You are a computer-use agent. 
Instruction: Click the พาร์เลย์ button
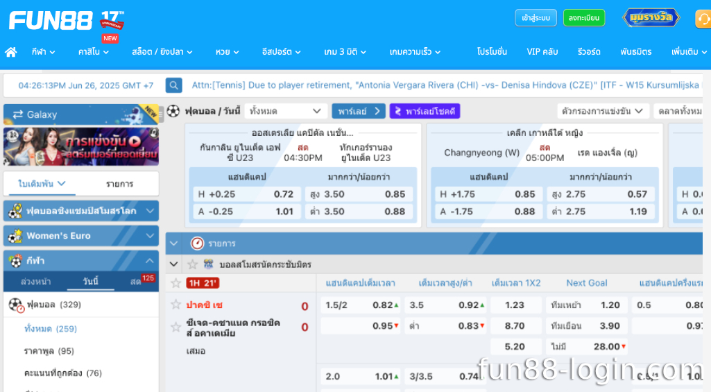pyautogui.click(x=358, y=111)
